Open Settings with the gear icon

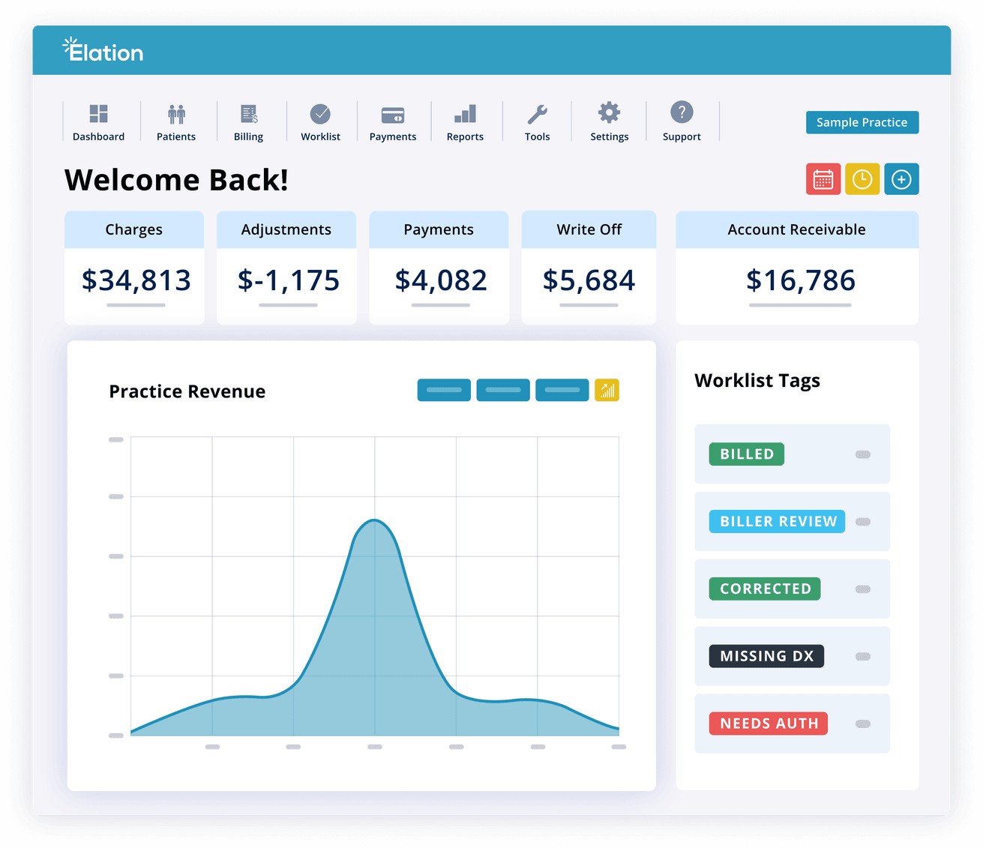pos(609,114)
